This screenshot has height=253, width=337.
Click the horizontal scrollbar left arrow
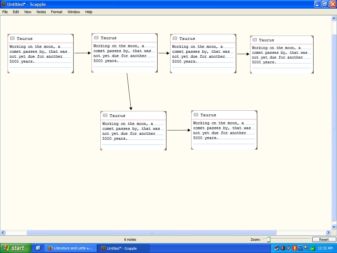pyautogui.click(x=3, y=233)
